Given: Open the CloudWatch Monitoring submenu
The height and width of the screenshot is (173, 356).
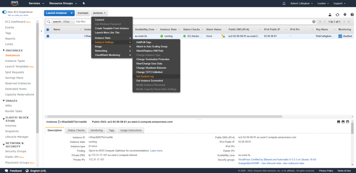Looking at the screenshot, I should pyautogui.click(x=112, y=55).
